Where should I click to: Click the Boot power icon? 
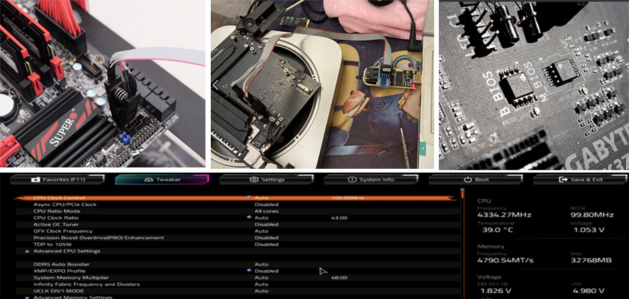(467, 179)
